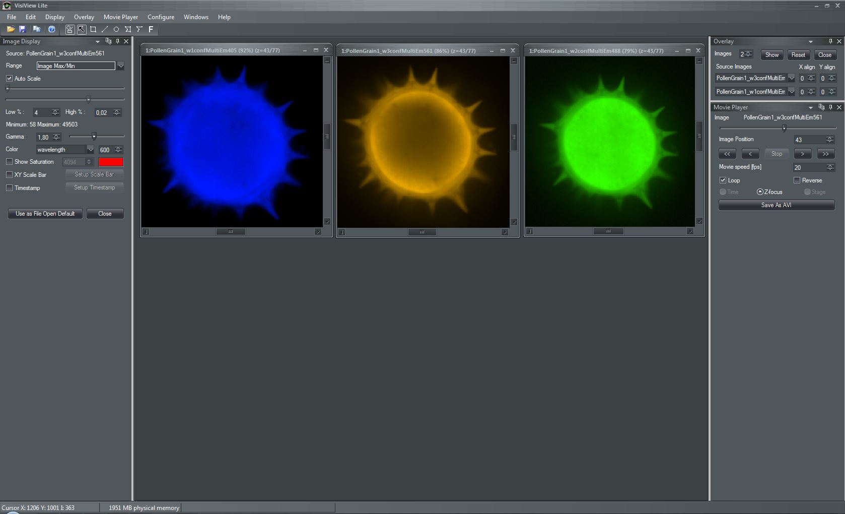The width and height of the screenshot is (845, 514).
Task: Click the Save As AVI button
Action: pyautogui.click(x=777, y=205)
